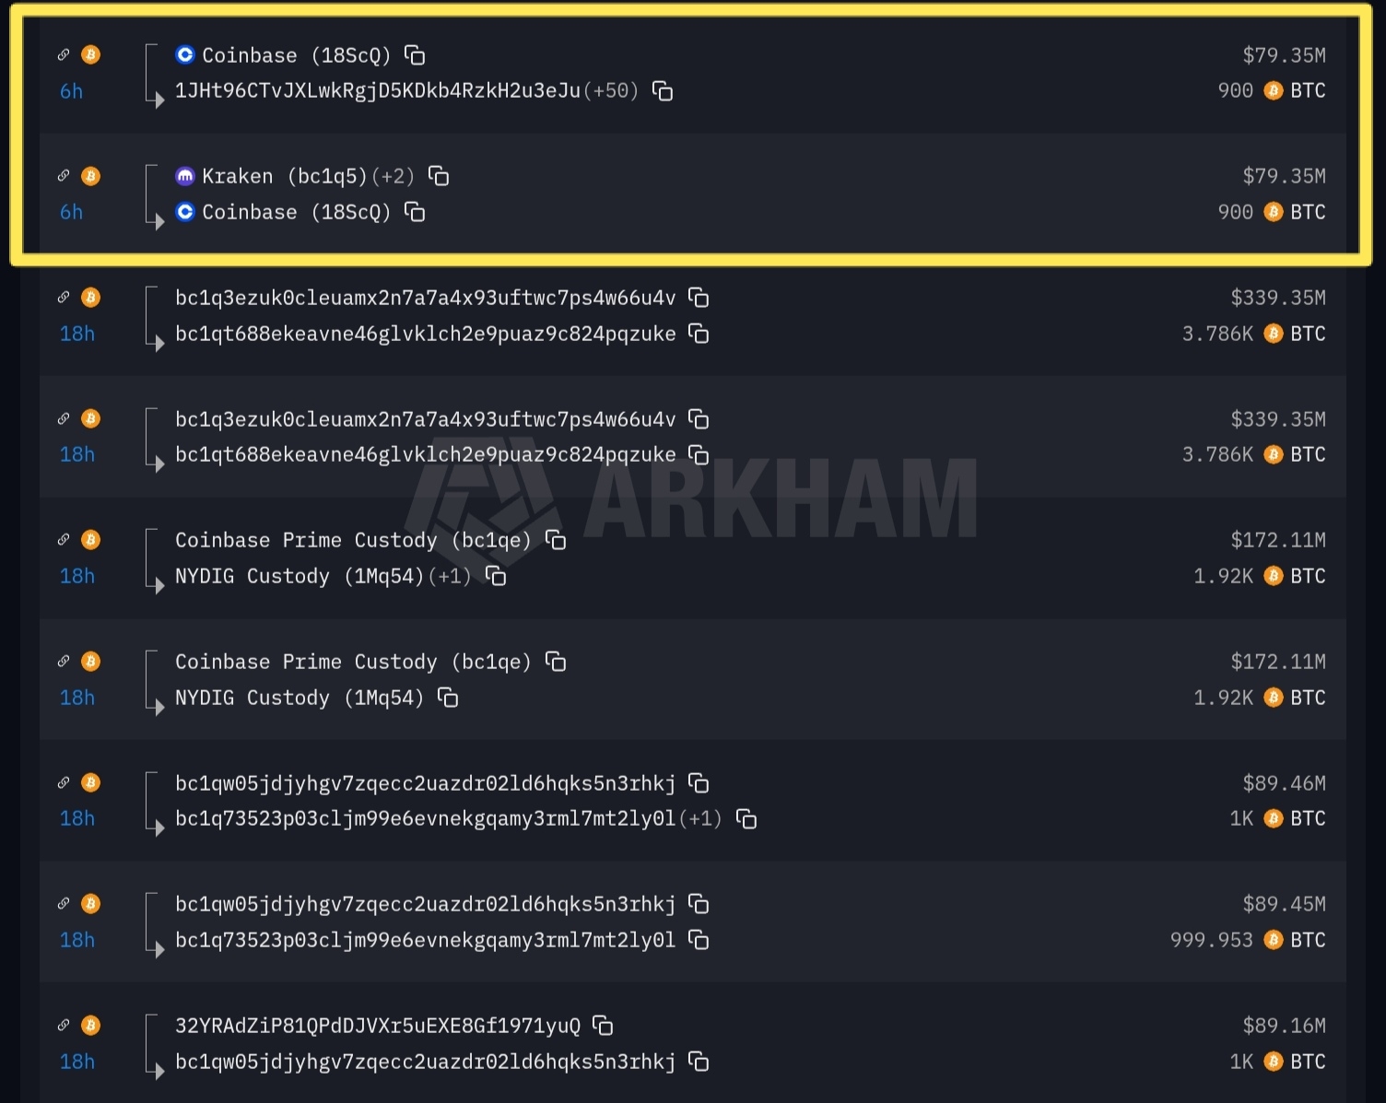Open the 18h timestamp of the 32YRAdZi transfer

click(x=77, y=1062)
